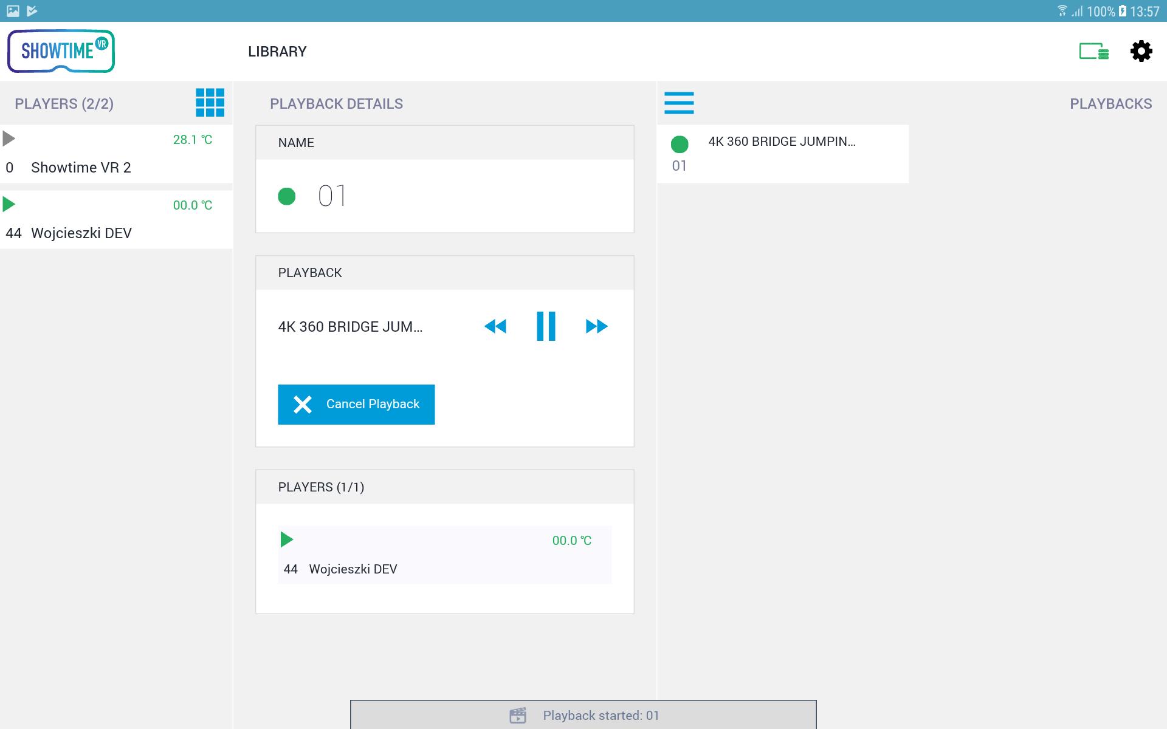
Task: Rewind the current playback
Action: pos(495,326)
